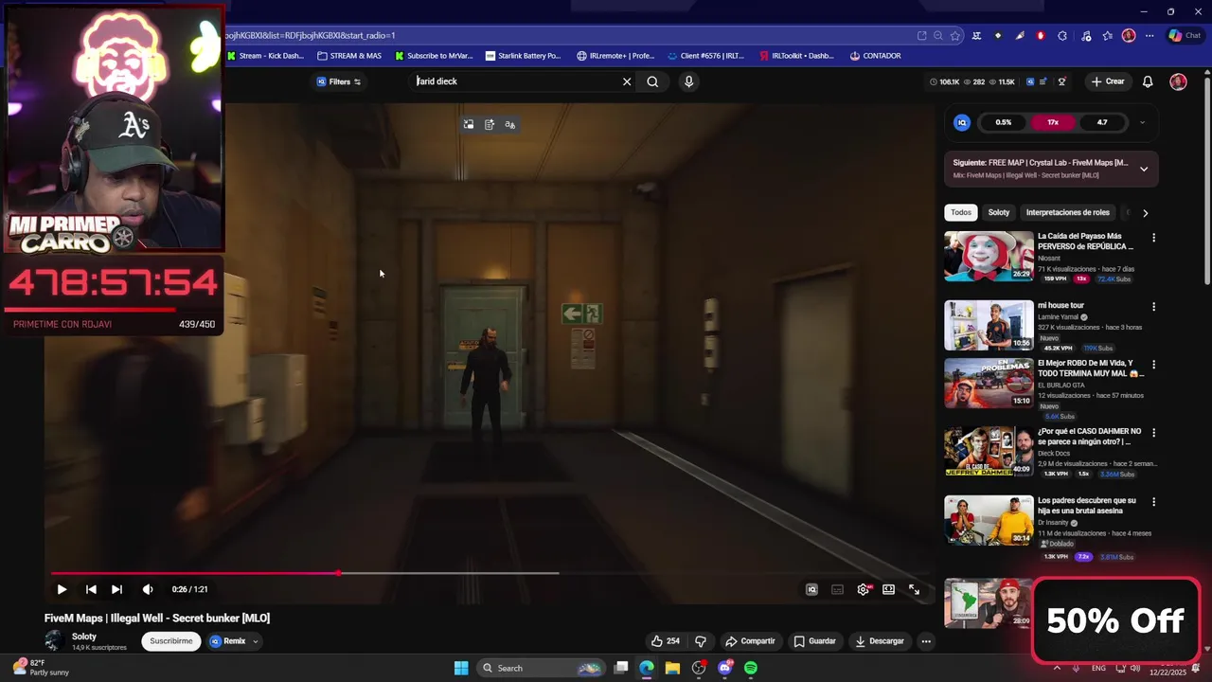Select Interpretaciones de roles chip

(1067, 212)
